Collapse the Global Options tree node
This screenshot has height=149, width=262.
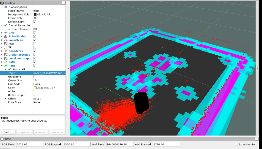pyautogui.click(x=2, y=7)
